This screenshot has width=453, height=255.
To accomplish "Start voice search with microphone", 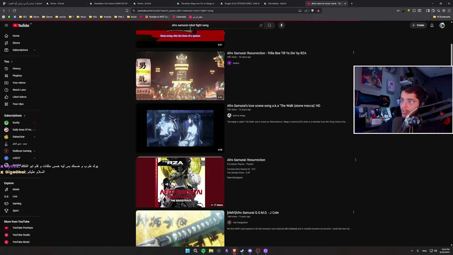I will [x=281, y=25].
